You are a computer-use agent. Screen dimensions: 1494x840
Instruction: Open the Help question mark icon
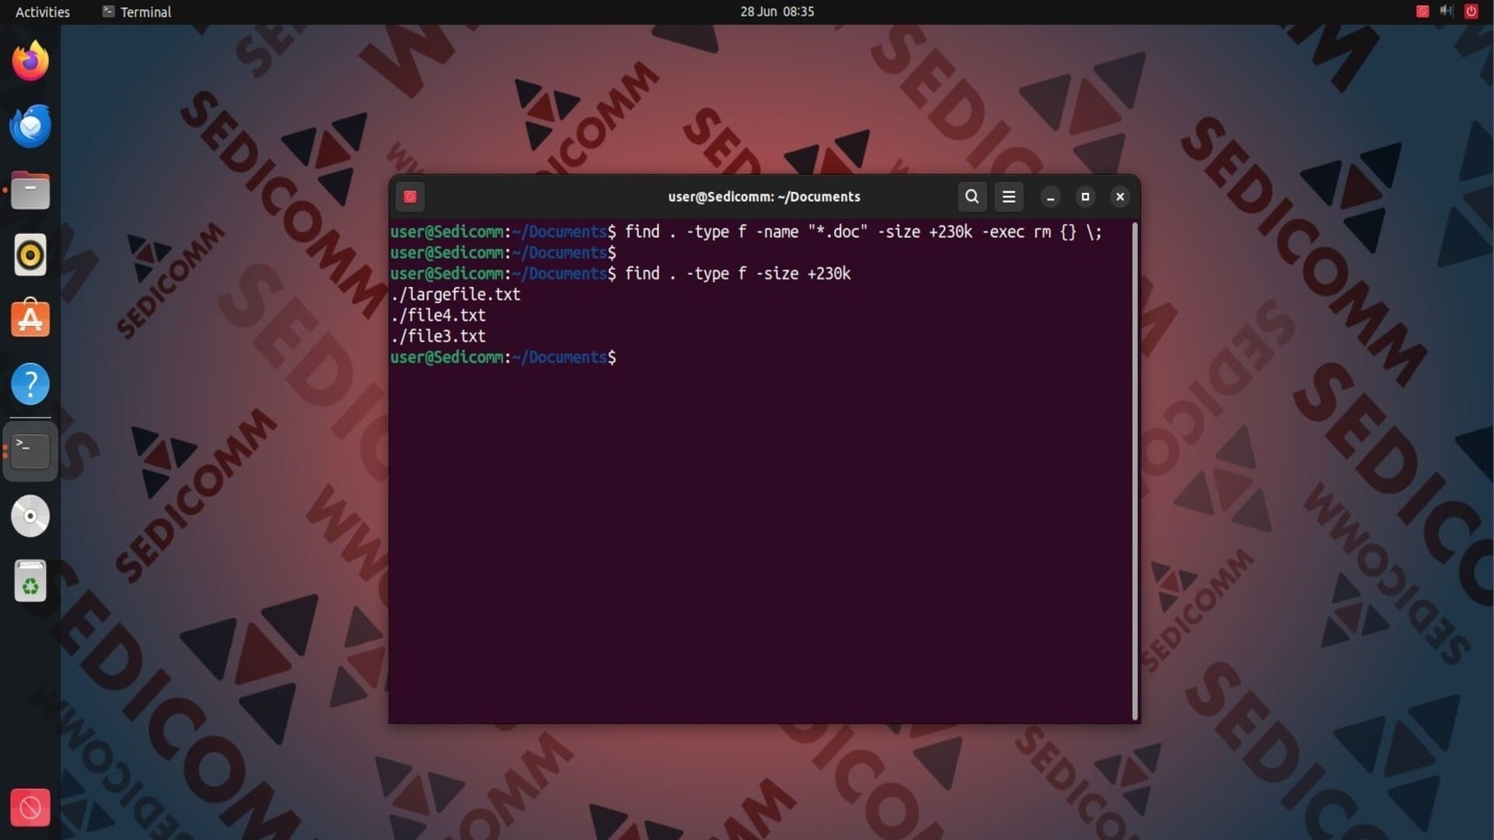coord(30,383)
